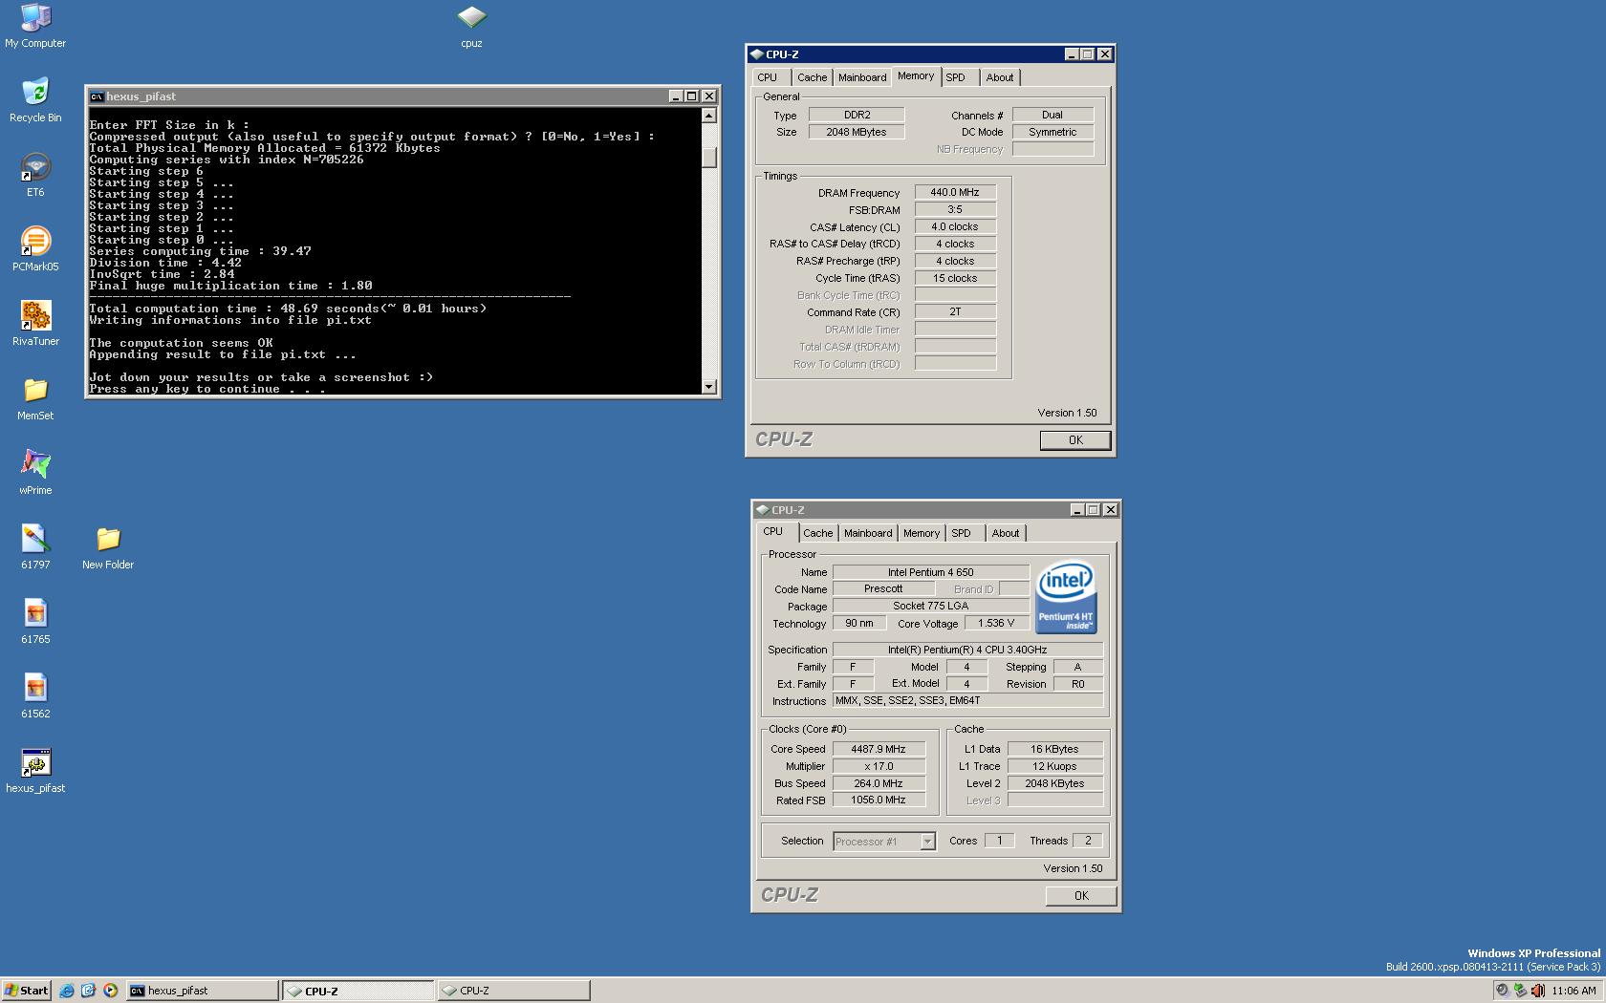1606x1003 pixels.
Task: Click the Intel Pentium 4 HT logo
Action: pyautogui.click(x=1066, y=597)
